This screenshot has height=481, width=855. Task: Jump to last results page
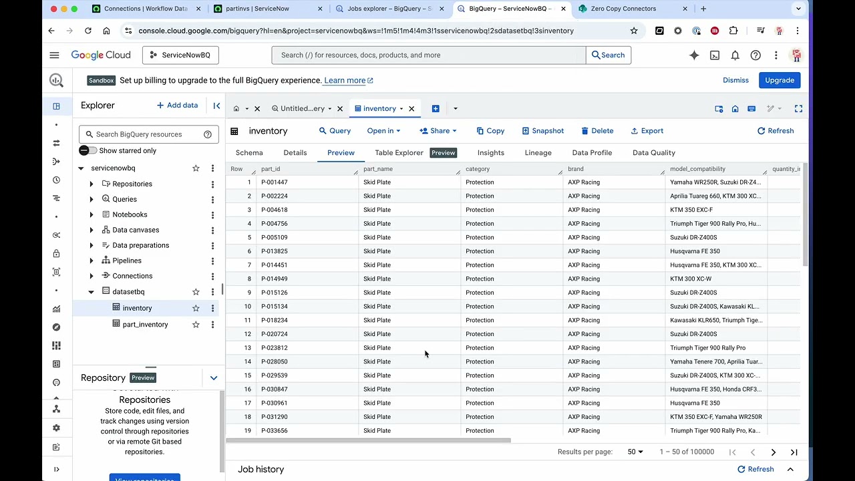pos(794,452)
